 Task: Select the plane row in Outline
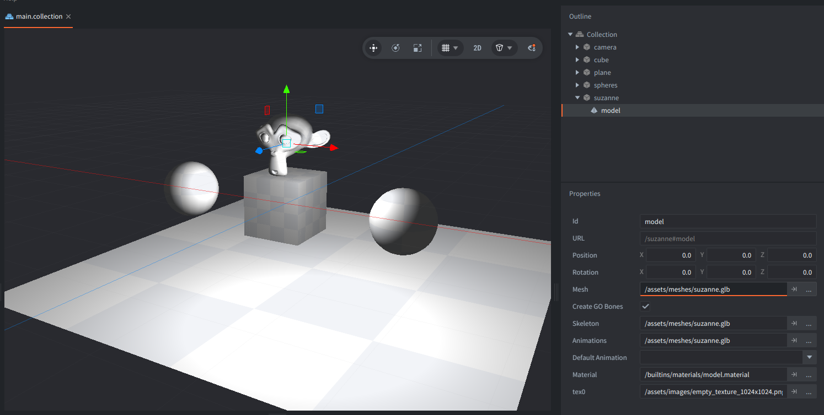coord(692,72)
